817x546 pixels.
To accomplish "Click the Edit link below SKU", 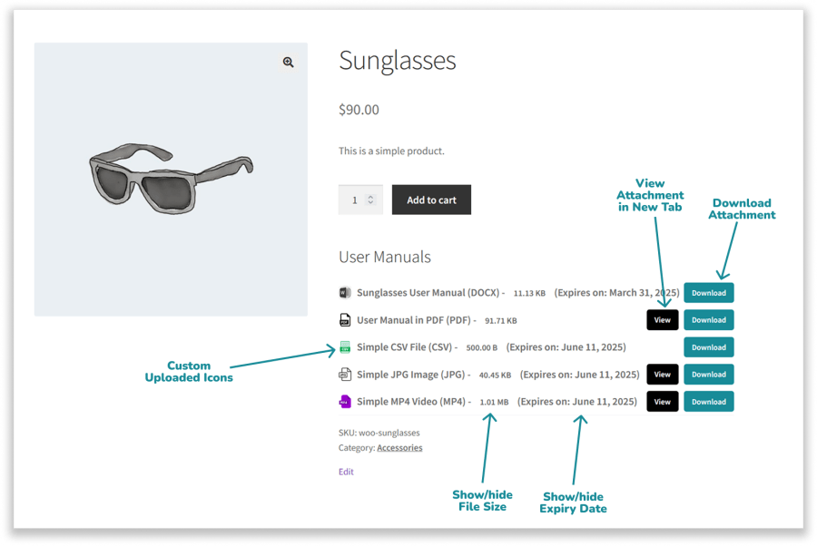I will coord(346,472).
